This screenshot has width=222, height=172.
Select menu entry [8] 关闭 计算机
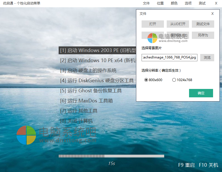tap(76, 121)
